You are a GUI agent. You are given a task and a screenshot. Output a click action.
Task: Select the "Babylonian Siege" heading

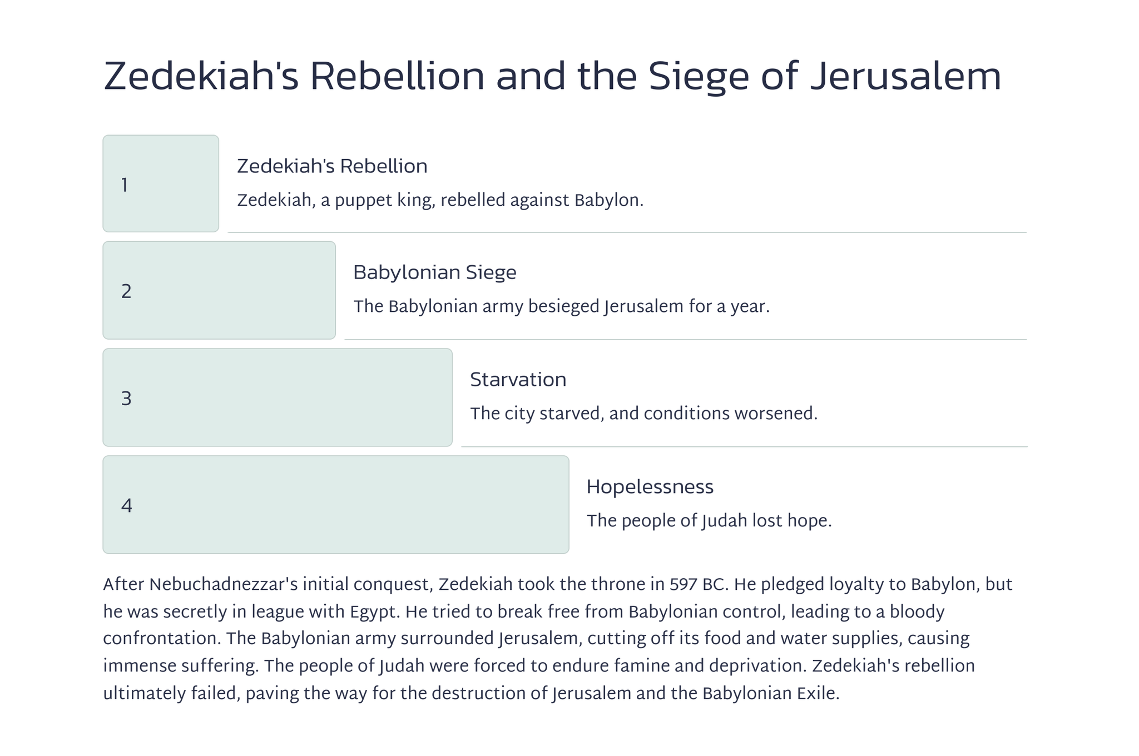434,272
